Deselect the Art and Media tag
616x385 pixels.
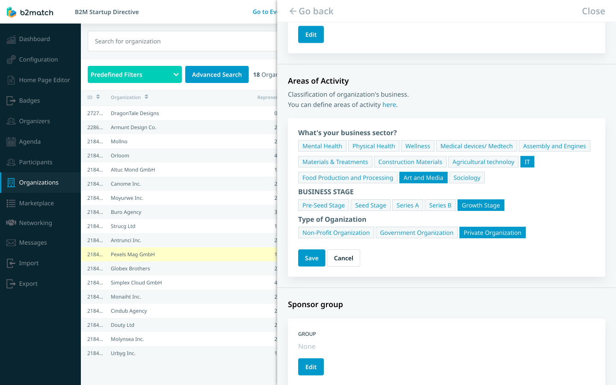(x=423, y=178)
